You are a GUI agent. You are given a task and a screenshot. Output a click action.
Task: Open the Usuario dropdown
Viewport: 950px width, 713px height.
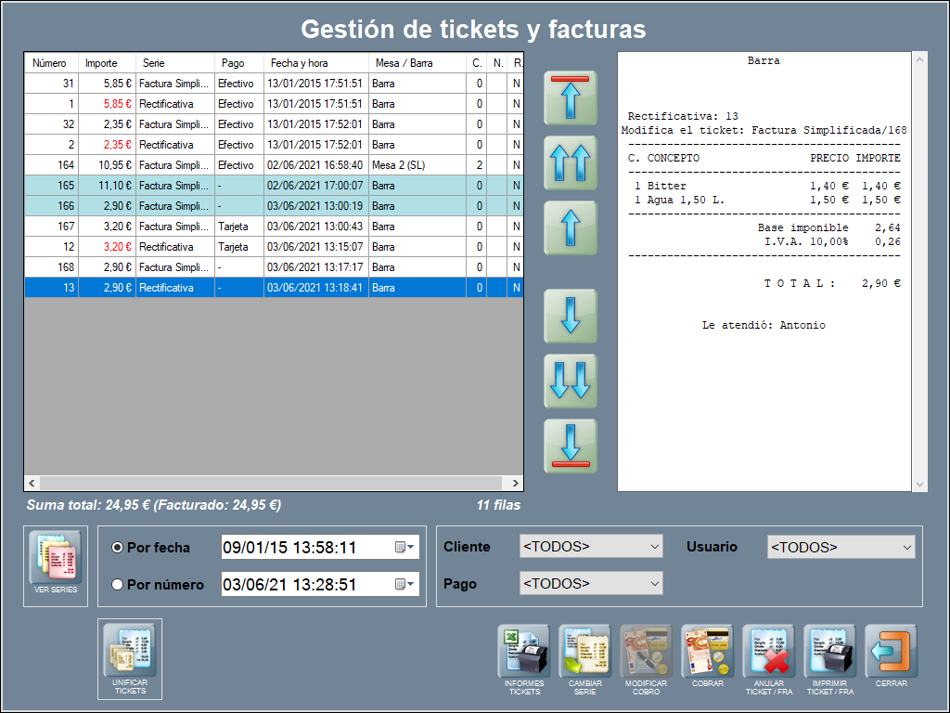click(841, 548)
